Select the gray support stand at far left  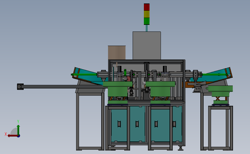90,121
